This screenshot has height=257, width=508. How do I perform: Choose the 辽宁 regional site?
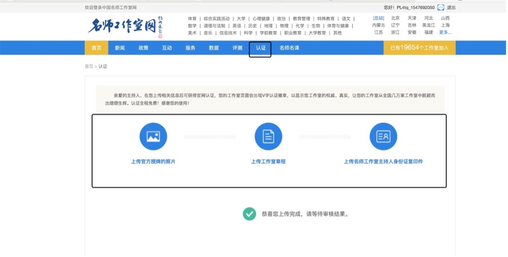(x=395, y=25)
